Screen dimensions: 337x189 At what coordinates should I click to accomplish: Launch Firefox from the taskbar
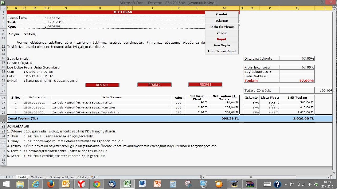pos(51,184)
